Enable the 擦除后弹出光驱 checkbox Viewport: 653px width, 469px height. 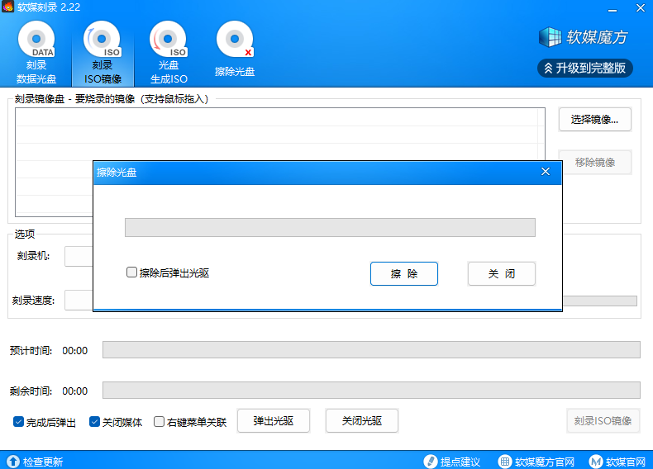(131, 272)
